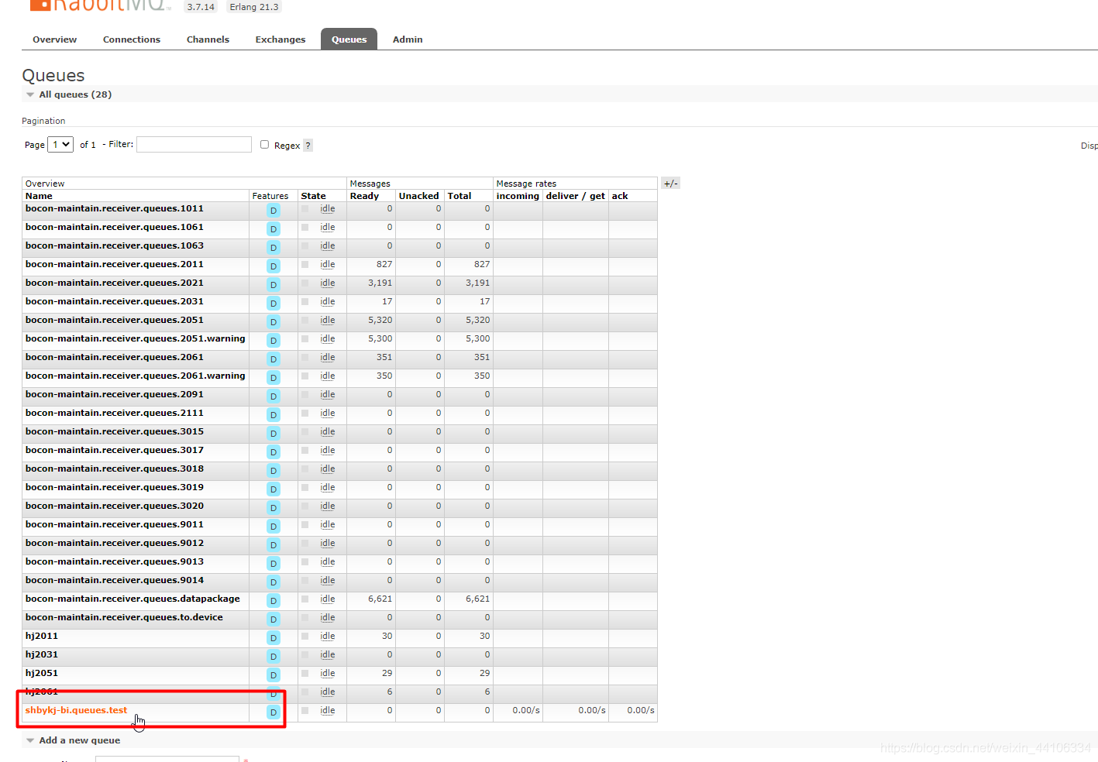Click the D feature badge for queue 9011
Viewport: 1098px width, 762px height.
[274, 527]
